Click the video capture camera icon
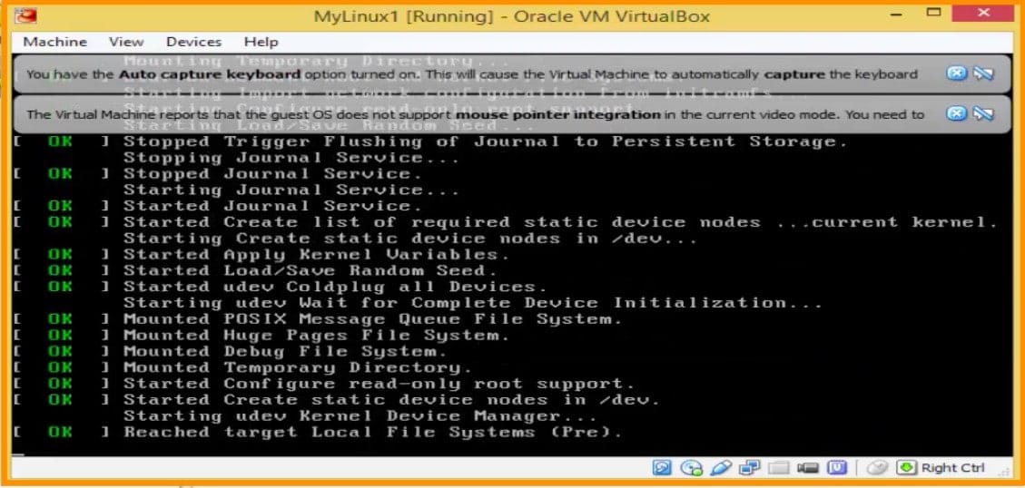Image resolution: width=1025 pixels, height=488 pixels. coord(808,468)
